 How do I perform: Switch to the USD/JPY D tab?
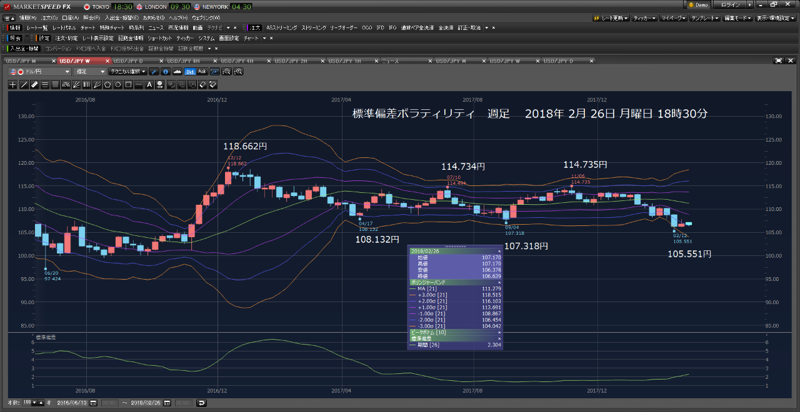tap(129, 61)
